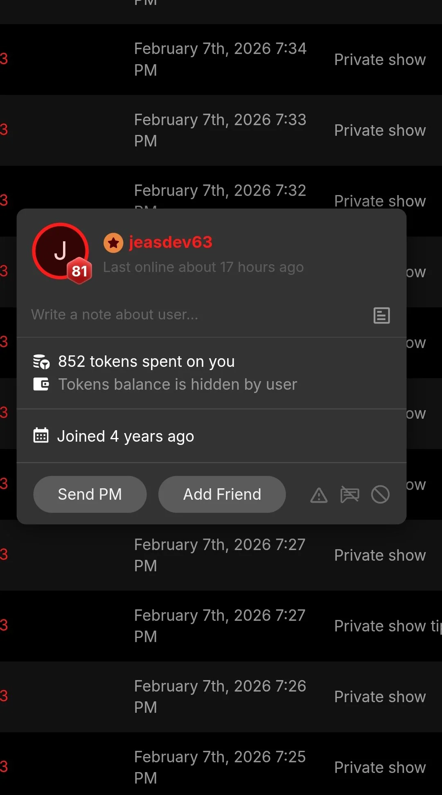442x795 pixels.
Task: Click the report warning triangle icon
Action: click(x=319, y=495)
